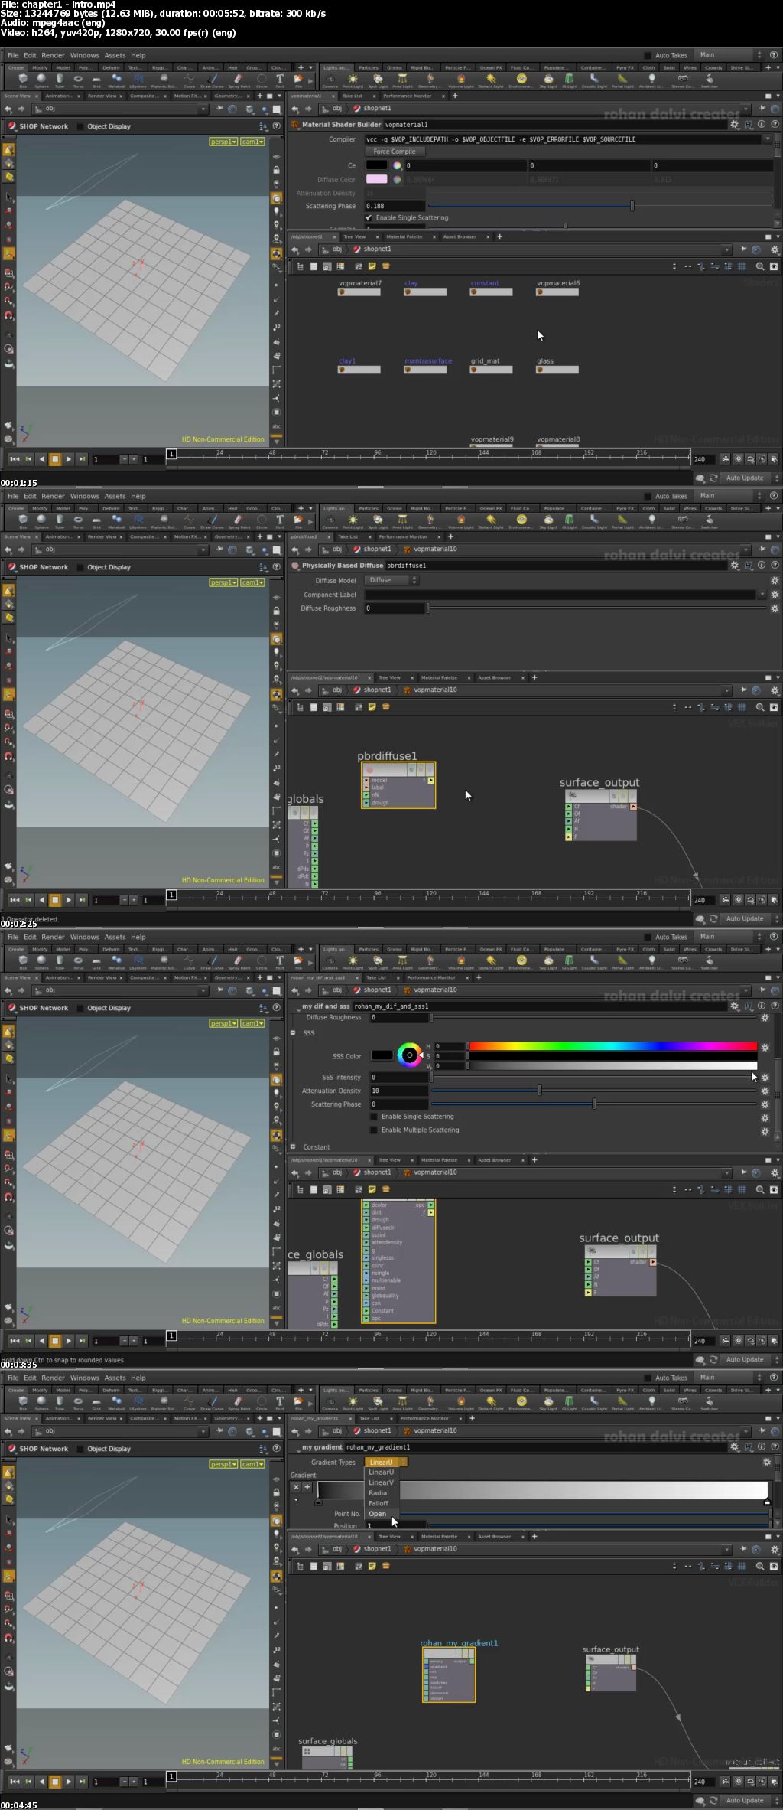Click gradient add point plus button
Image resolution: width=783 pixels, height=1810 pixels.
coord(307,1487)
